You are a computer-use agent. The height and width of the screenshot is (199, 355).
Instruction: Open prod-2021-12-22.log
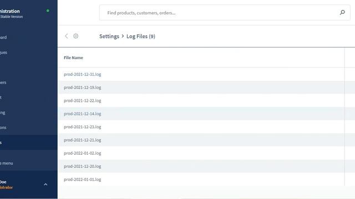click(x=83, y=101)
